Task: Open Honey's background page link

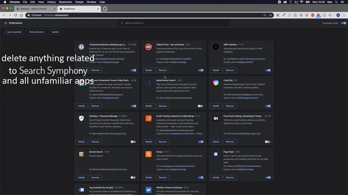Action: pos(178,170)
